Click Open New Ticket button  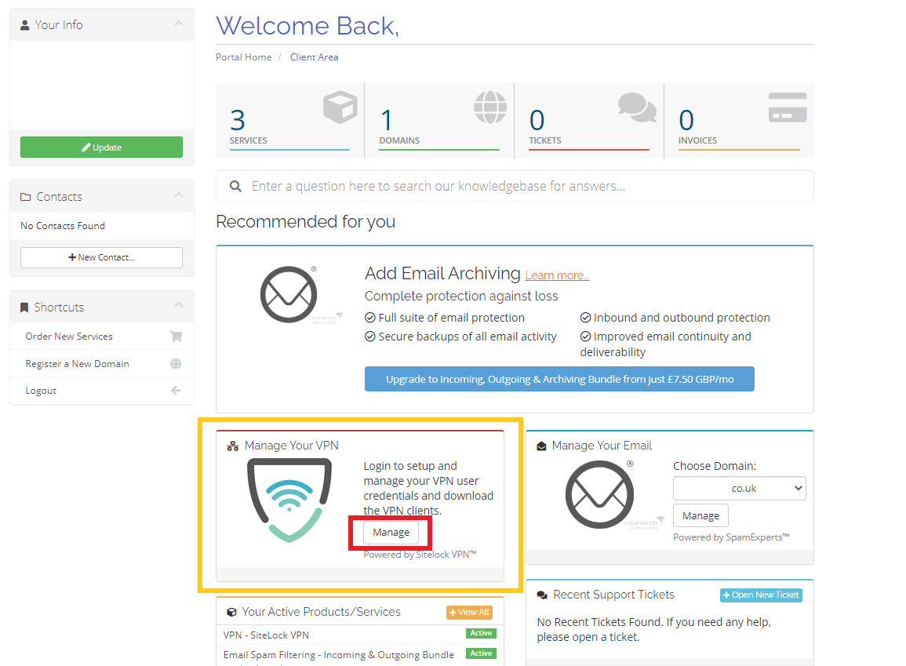(x=761, y=595)
